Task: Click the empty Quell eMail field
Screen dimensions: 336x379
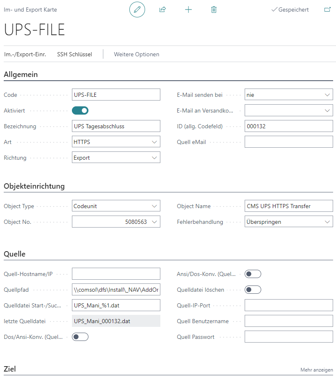Action: [x=289, y=142]
